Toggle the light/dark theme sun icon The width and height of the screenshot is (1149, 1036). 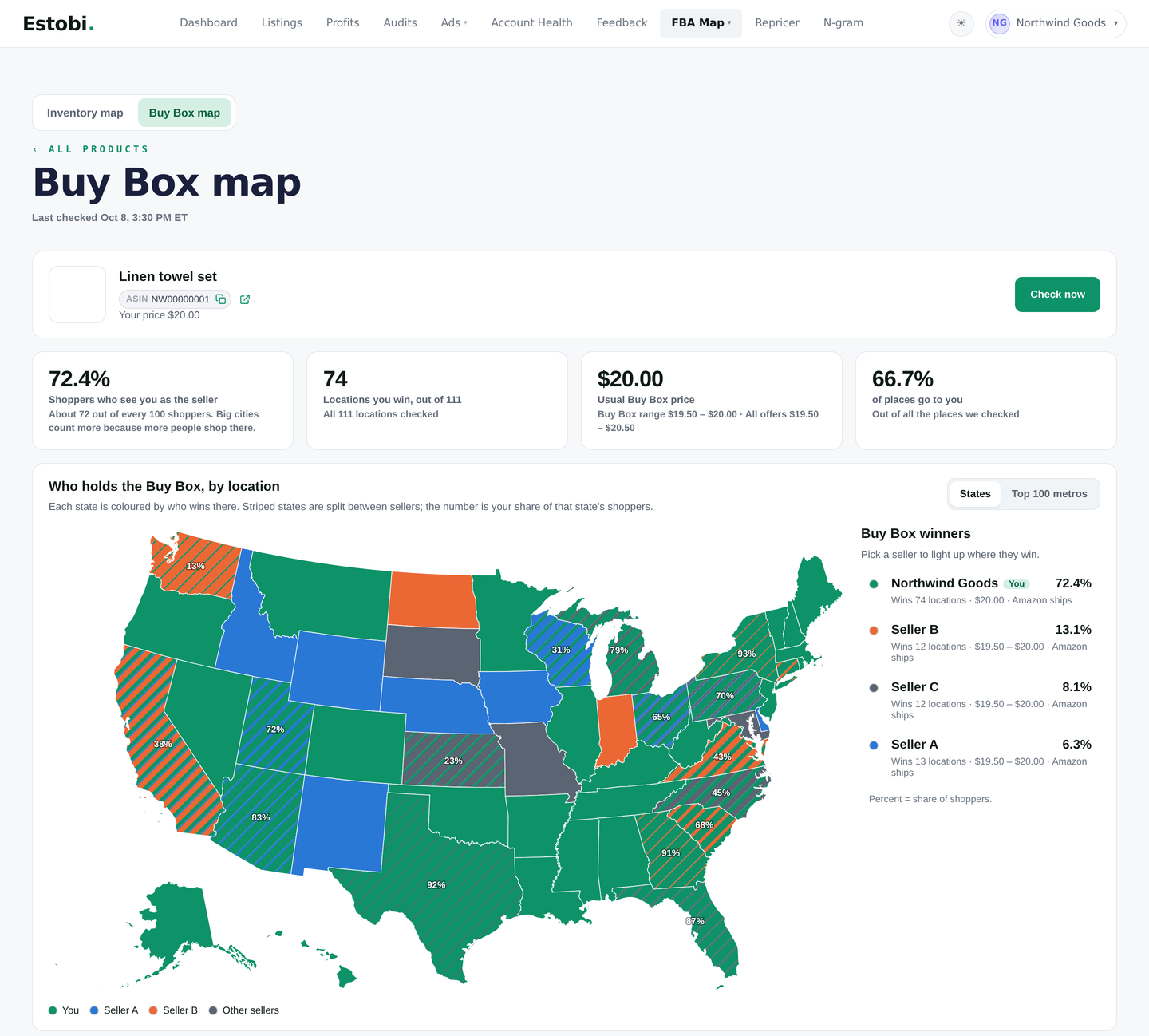[961, 23]
